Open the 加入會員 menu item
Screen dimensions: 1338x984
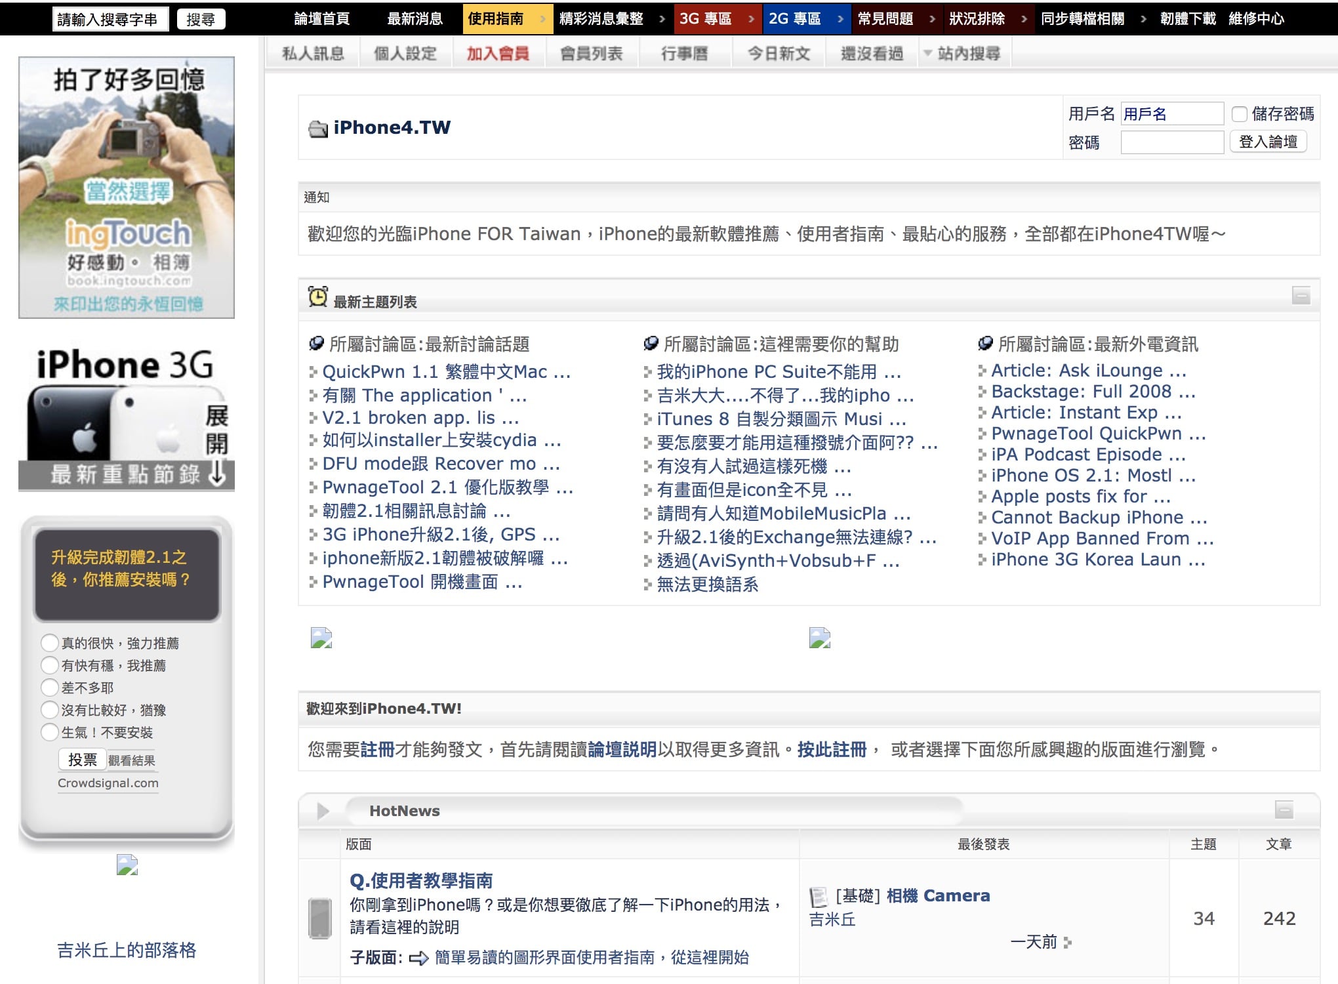point(498,54)
